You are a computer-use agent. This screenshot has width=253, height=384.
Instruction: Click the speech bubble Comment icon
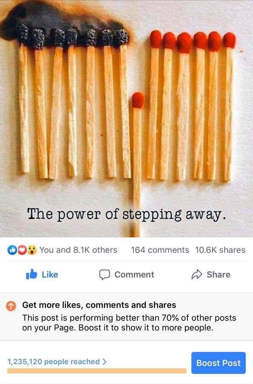[104, 274]
